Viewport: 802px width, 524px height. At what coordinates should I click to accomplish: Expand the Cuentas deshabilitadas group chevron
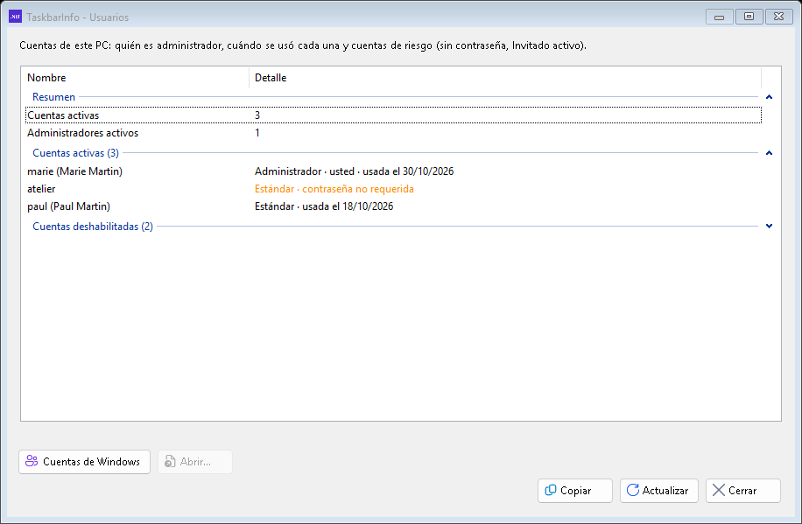[x=769, y=226]
